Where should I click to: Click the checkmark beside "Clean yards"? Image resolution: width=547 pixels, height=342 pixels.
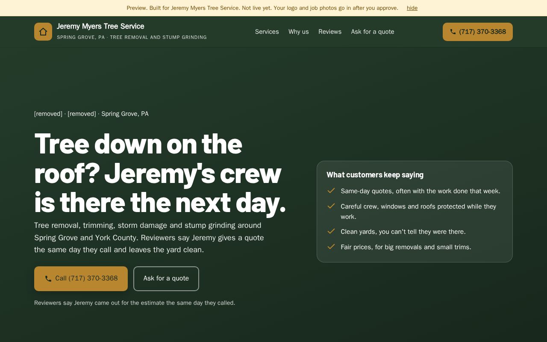point(331,231)
